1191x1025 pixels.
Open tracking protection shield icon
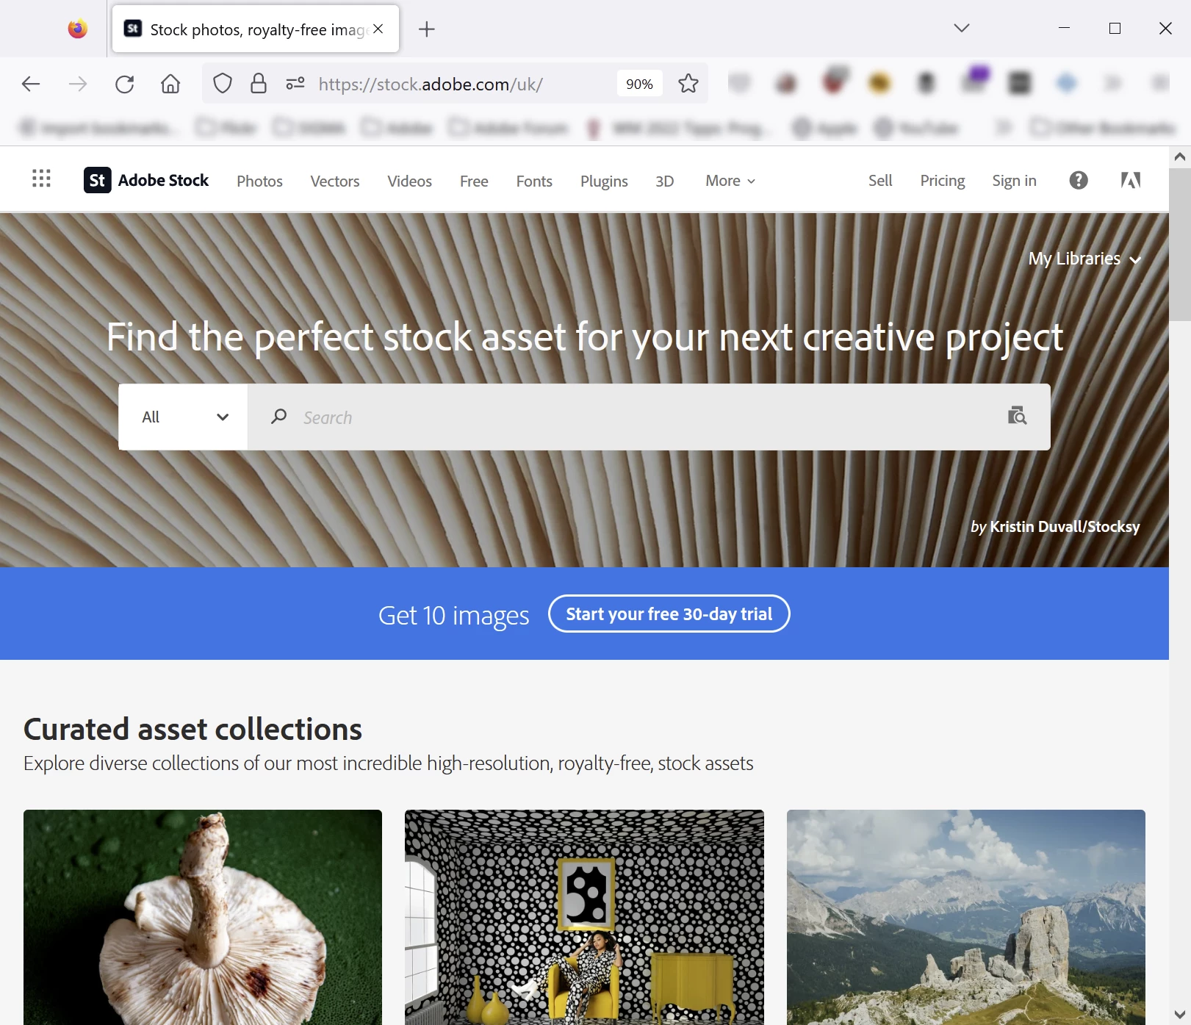(x=223, y=84)
